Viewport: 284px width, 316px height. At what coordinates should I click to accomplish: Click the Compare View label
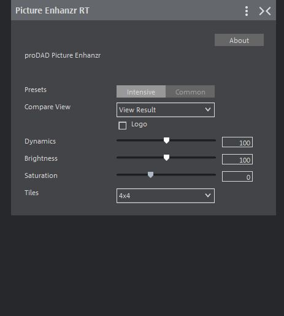click(x=47, y=107)
